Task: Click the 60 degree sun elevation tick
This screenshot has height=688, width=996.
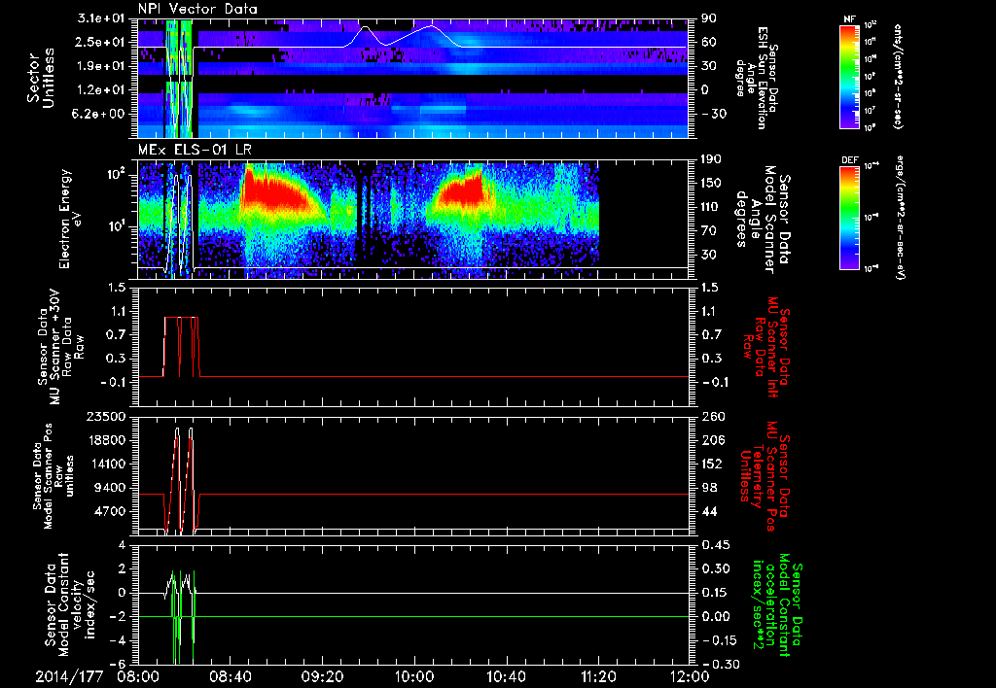Action: pos(708,42)
